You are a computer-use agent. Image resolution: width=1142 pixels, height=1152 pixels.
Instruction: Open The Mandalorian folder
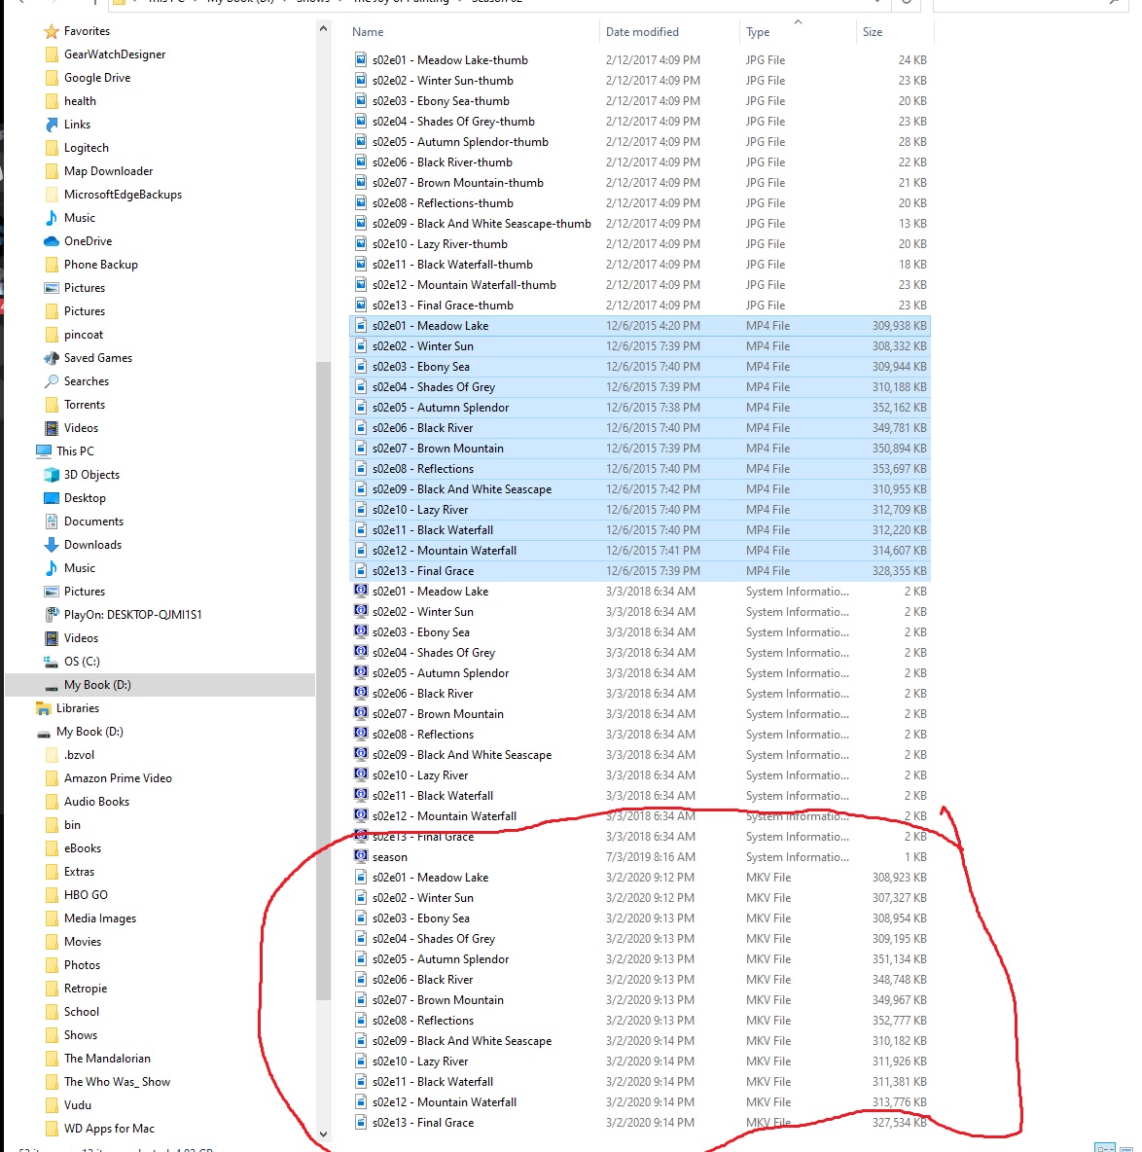106,1059
